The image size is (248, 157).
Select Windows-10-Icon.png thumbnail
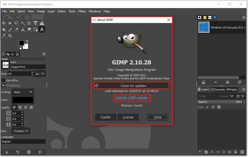pyautogui.click(x=204, y=27)
